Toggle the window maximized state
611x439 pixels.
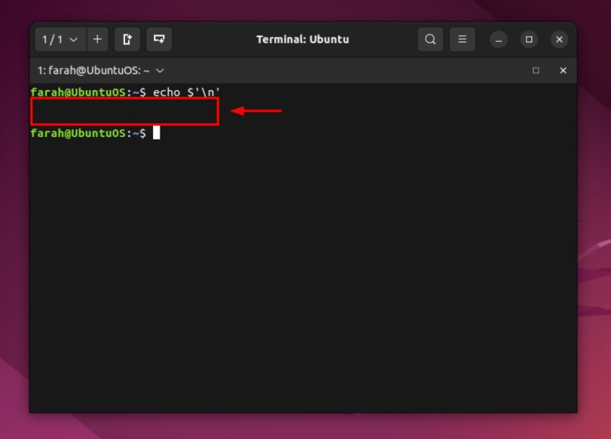(x=529, y=39)
